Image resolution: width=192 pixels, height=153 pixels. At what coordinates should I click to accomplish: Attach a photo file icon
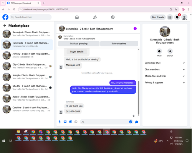[x=65, y=122]
